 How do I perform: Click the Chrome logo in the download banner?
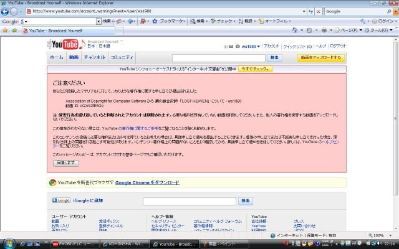click(52, 182)
